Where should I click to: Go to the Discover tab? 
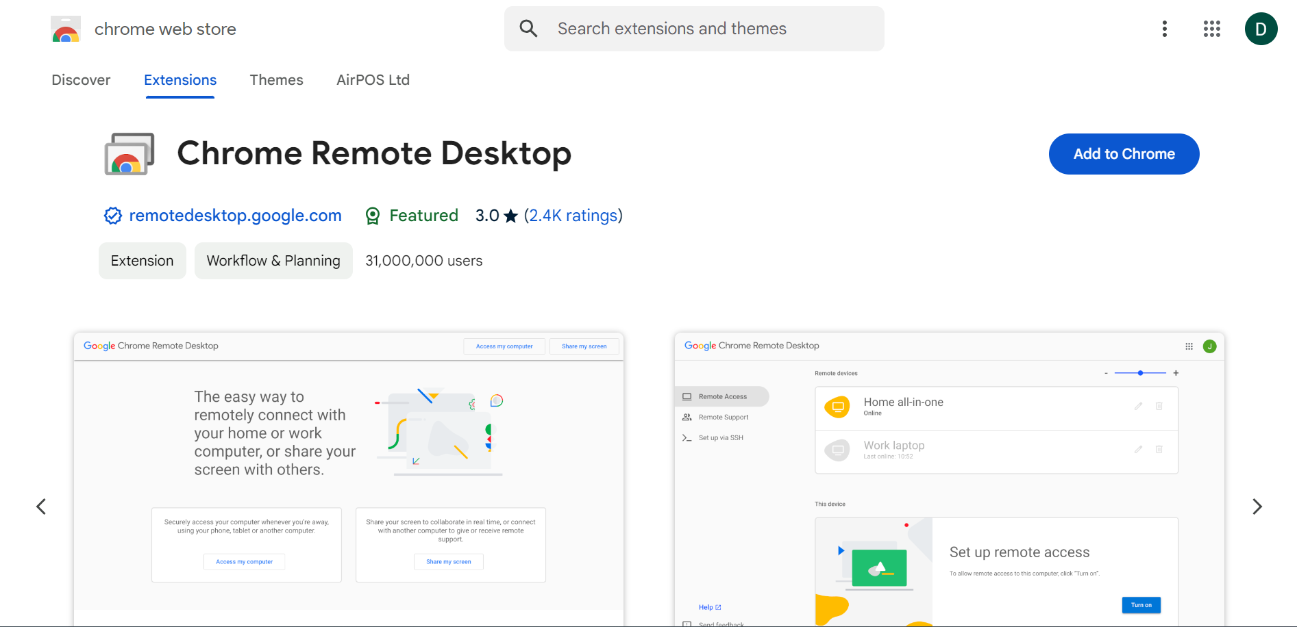click(81, 80)
